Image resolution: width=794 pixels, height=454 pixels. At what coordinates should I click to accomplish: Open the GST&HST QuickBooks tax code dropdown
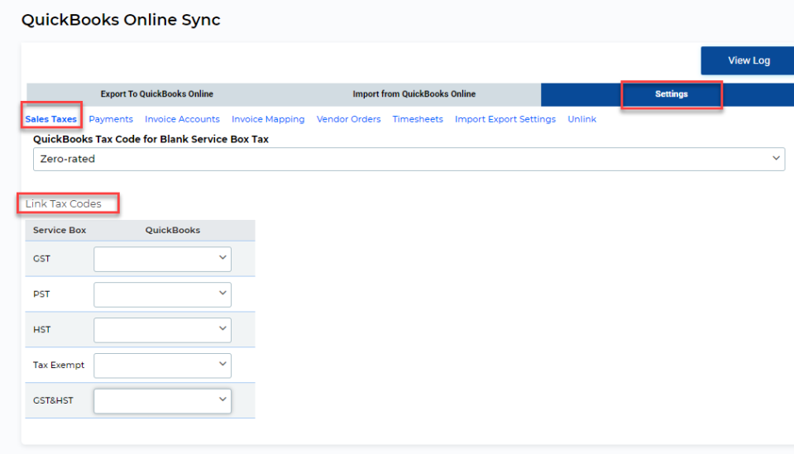pyautogui.click(x=162, y=401)
